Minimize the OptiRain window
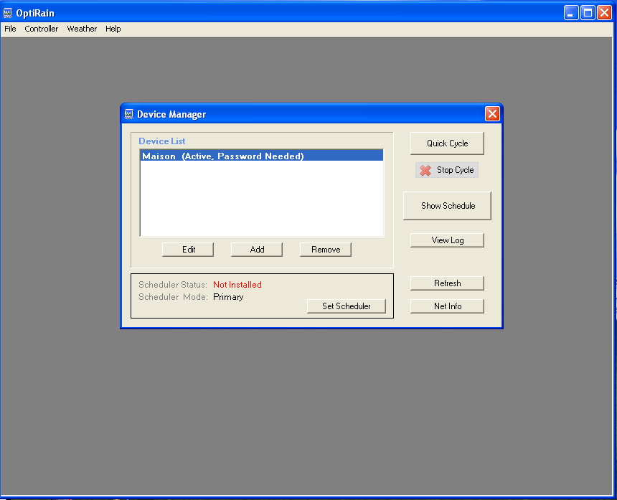This screenshot has height=500, width=617. (x=571, y=13)
